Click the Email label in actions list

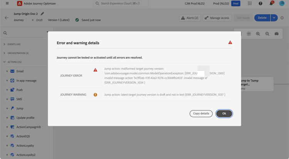20,71
